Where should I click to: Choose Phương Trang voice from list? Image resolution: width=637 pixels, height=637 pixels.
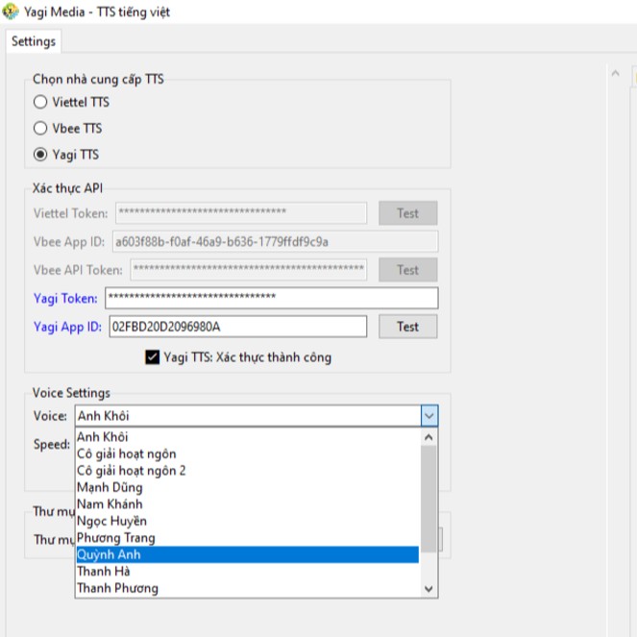[248, 538]
